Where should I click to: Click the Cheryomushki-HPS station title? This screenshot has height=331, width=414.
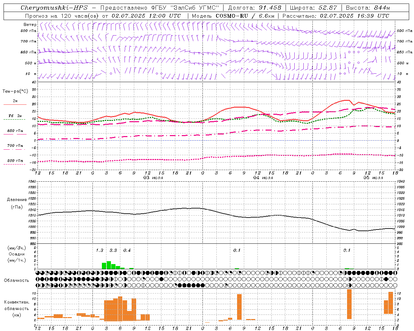54,8
